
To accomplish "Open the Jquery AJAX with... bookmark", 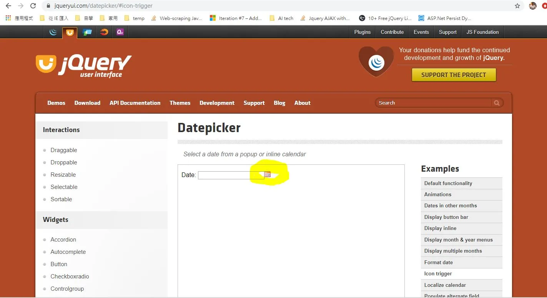I will point(325,18).
